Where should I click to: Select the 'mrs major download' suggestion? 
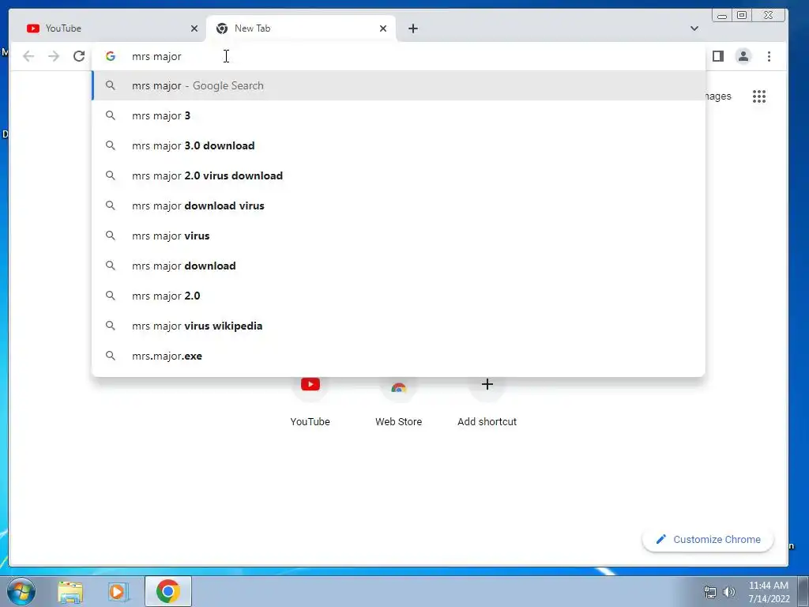398,266
